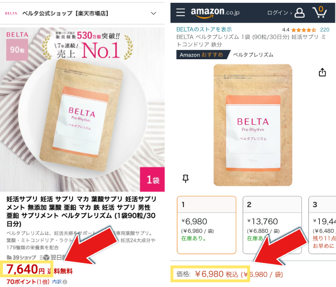Select the 1-bag ¥6,980 quantity option
The height and width of the screenshot is (287, 336).
[x=206, y=225]
